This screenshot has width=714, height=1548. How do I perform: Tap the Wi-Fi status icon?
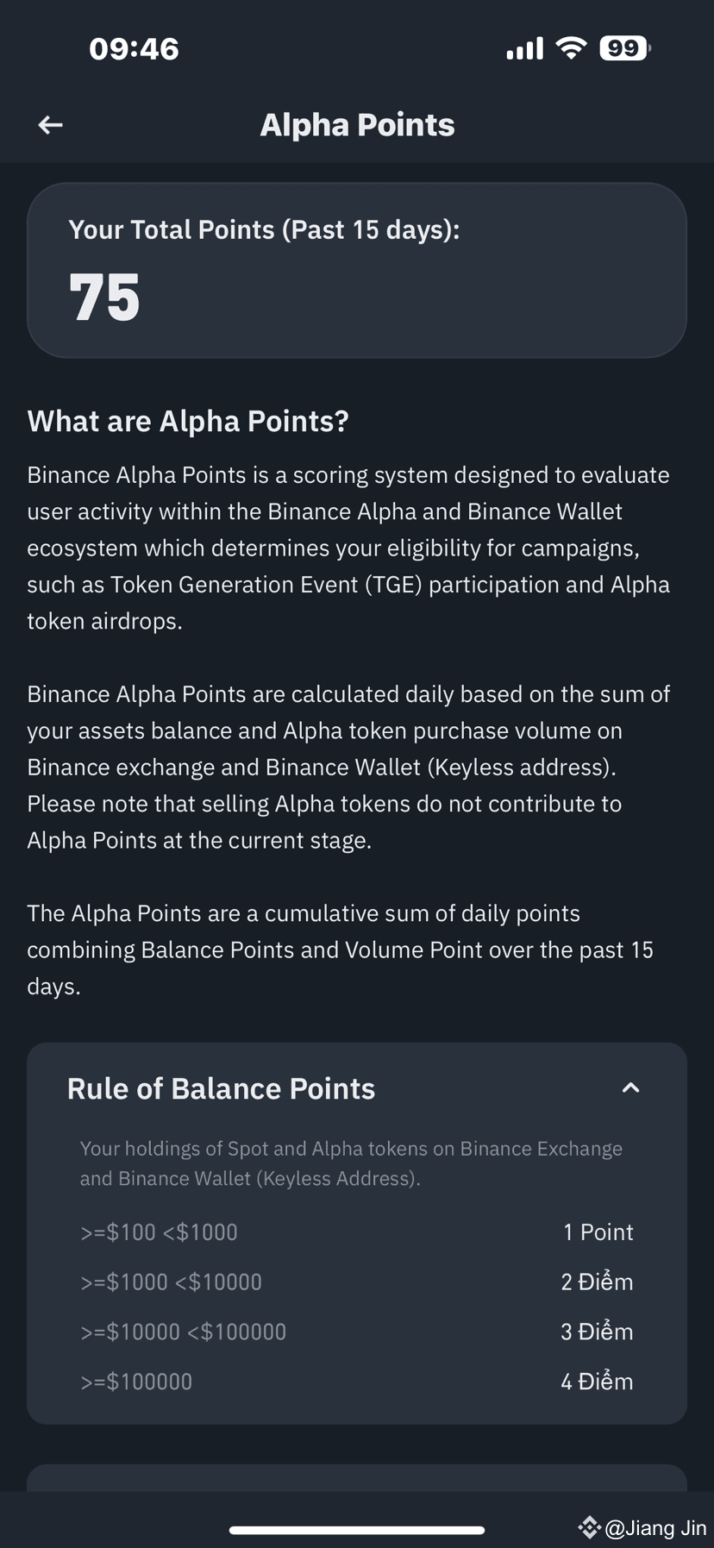click(x=571, y=48)
